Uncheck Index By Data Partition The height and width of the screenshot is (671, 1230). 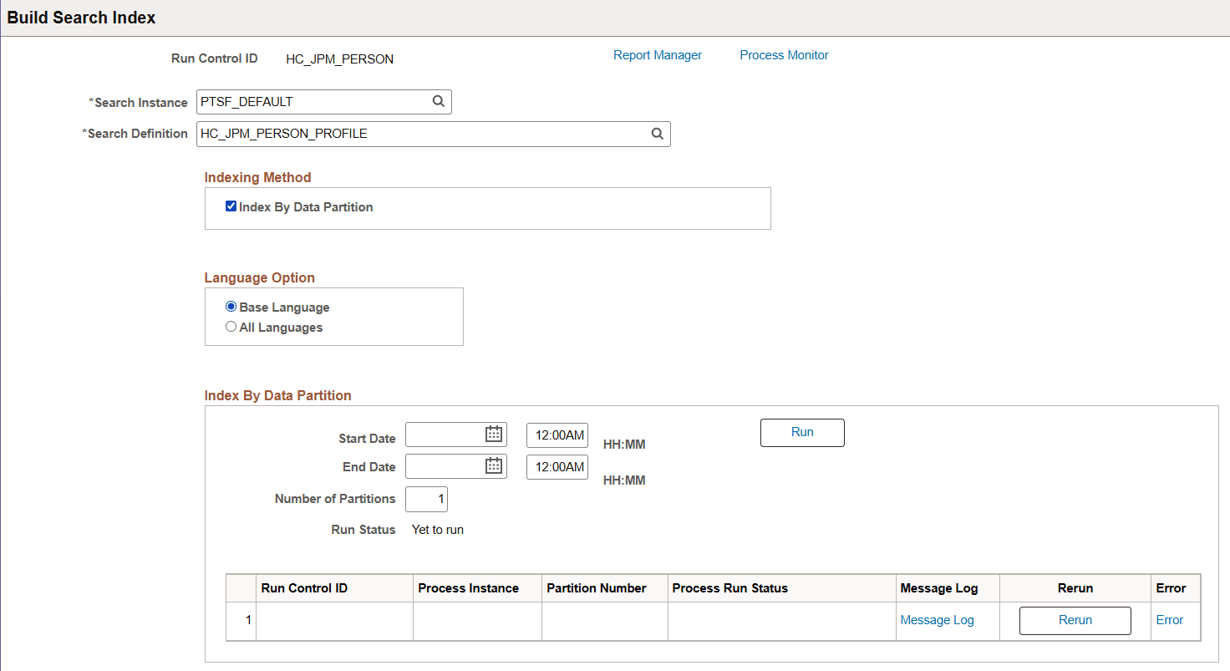tap(230, 207)
